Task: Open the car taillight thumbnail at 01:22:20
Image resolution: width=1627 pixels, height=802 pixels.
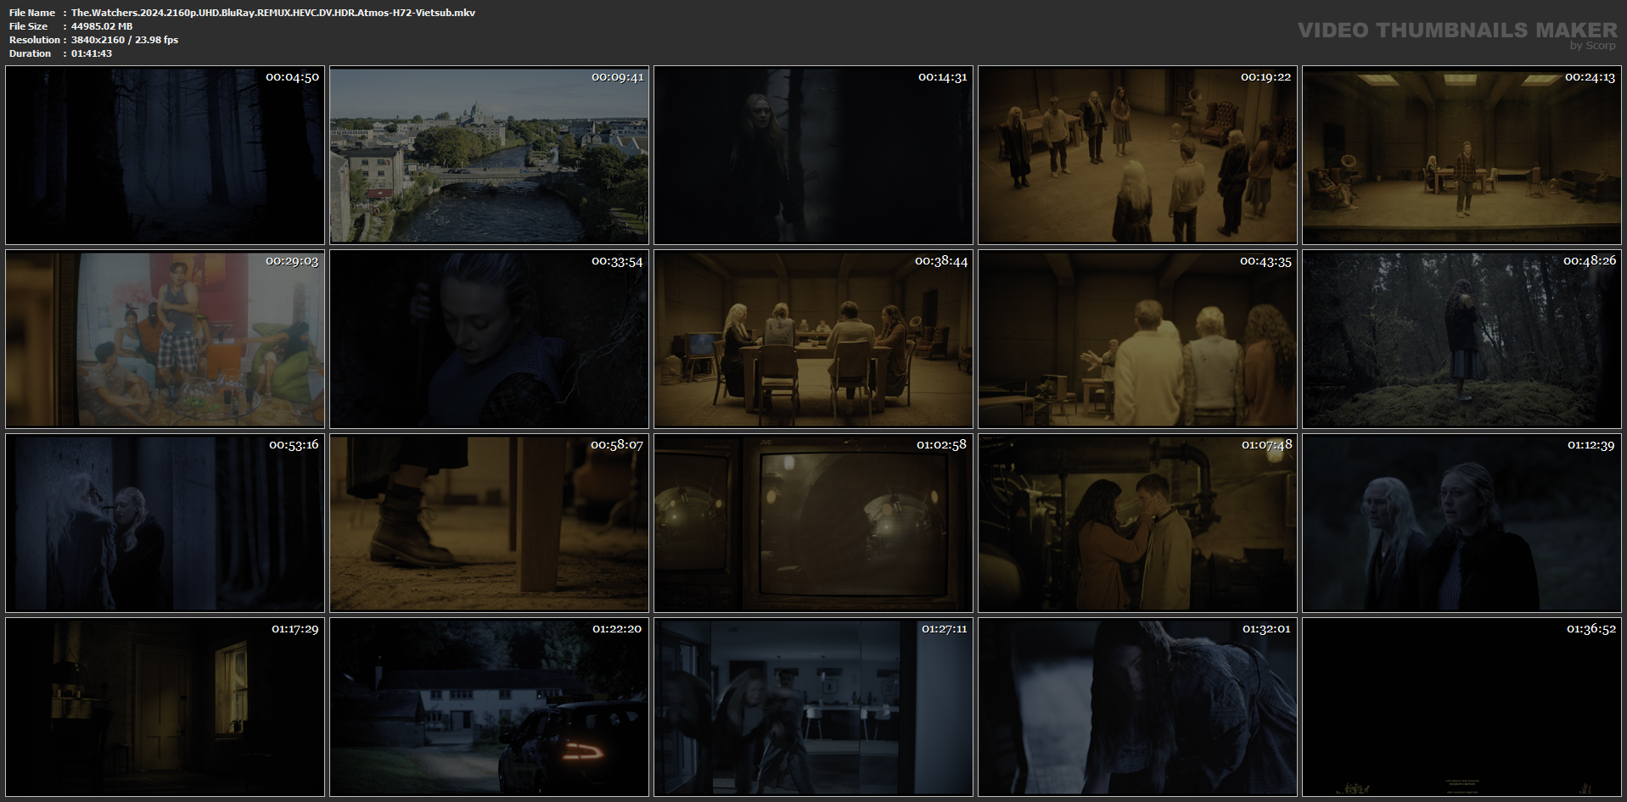Action: (x=489, y=707)
